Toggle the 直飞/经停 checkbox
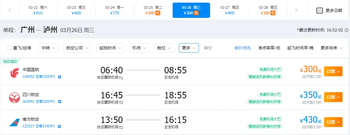Viewport: 350px width, 135px height. pyautogui.click(x=9, y=48)
